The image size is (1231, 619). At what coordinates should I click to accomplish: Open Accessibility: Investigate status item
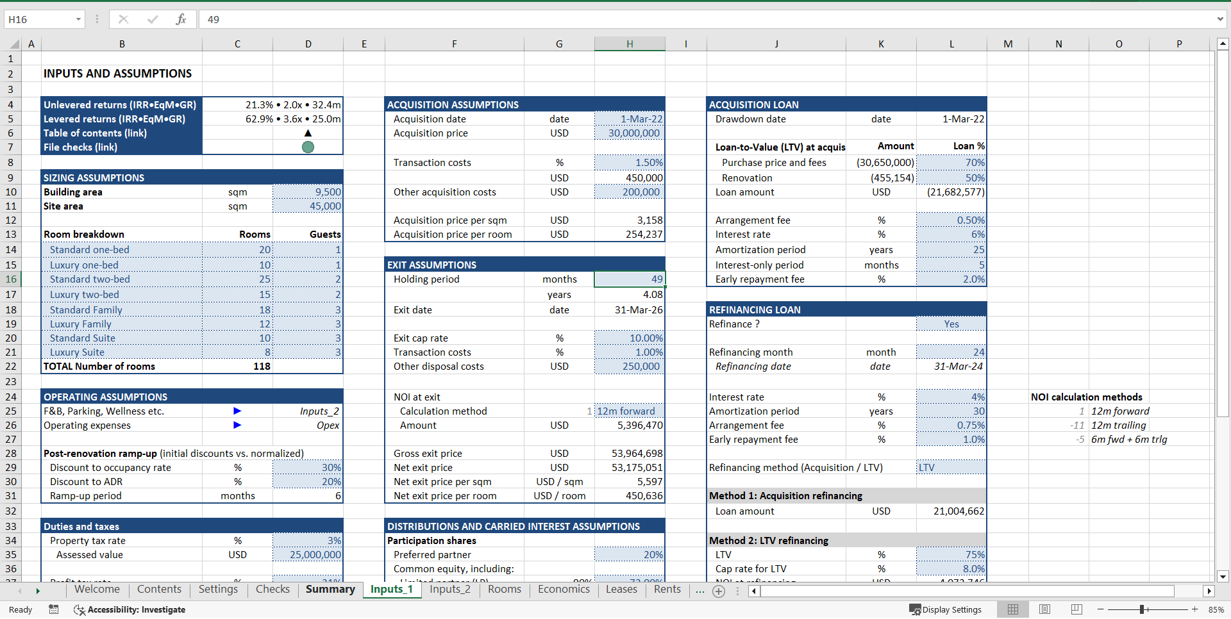[130, 609]
